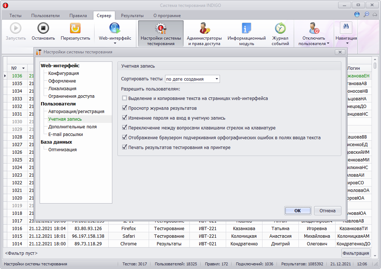Select Авторизация/регистрация tree item
The width and height of the screenshot is (381, 269).
pos(76,112)
